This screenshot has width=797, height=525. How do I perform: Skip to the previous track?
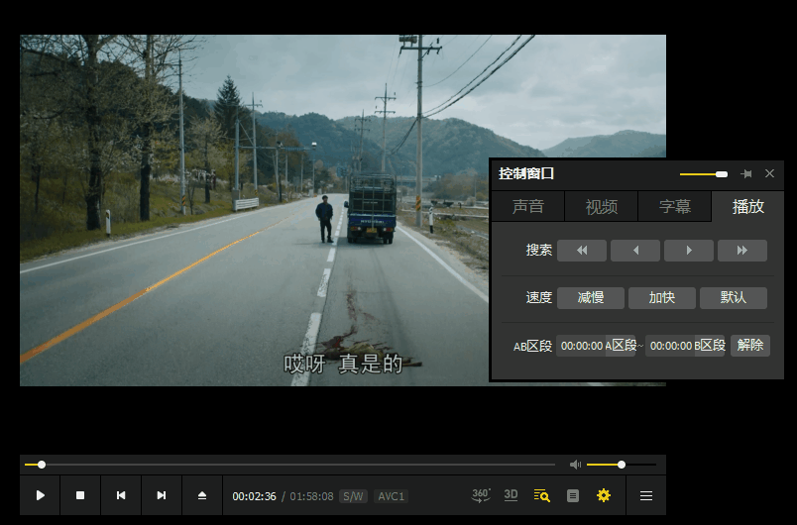point(121,495)
